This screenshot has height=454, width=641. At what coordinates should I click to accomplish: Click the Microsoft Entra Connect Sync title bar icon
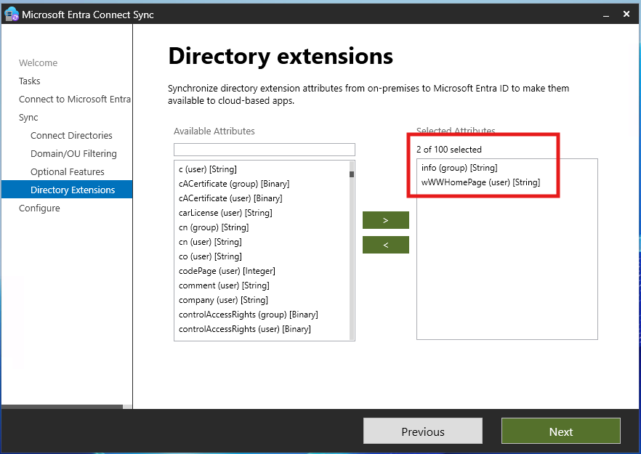(10, 13)
